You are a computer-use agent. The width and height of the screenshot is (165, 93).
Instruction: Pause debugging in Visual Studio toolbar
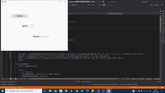[70, 5]
